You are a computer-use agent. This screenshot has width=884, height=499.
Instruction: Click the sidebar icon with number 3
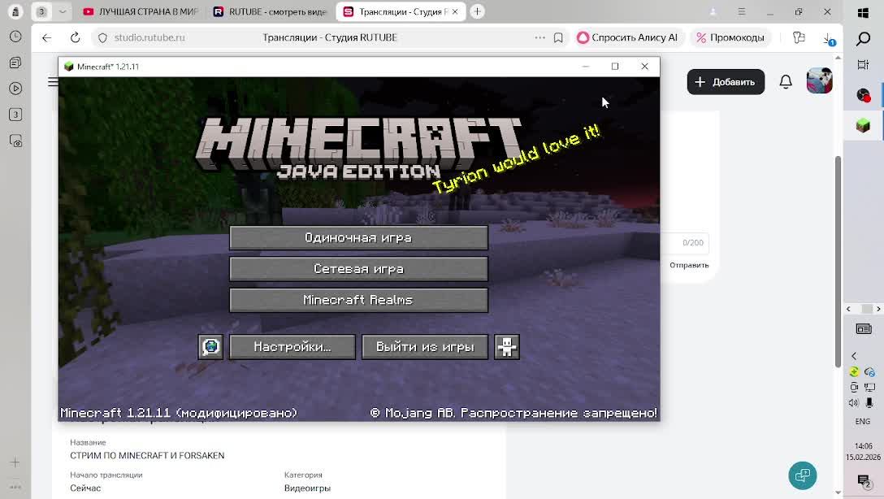tap(15, 115)
